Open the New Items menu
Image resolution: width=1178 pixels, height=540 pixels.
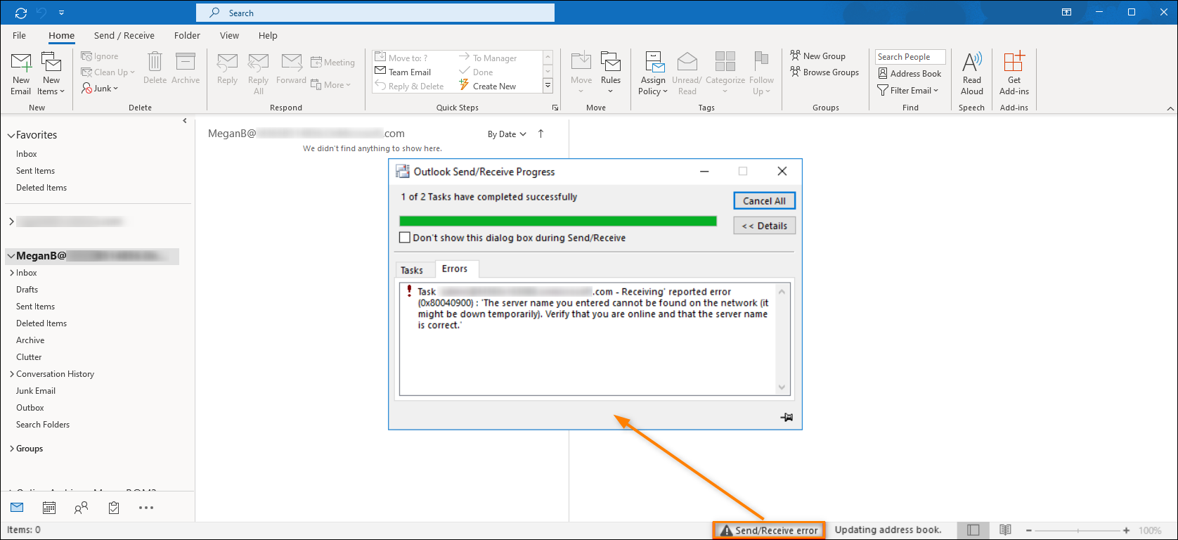point(51,74)
